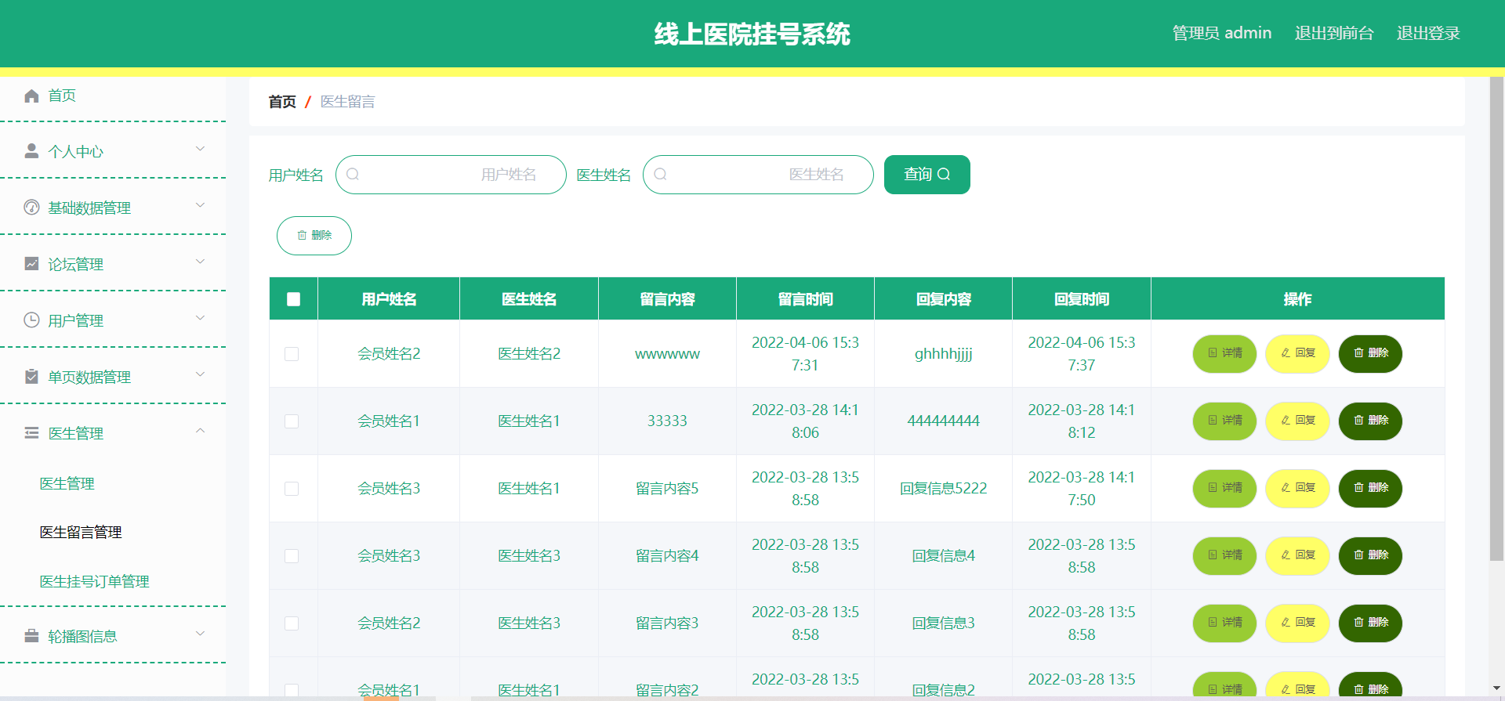
Task: Expand the 轮播图信息 chevron
Action: [x=200, y=634]
